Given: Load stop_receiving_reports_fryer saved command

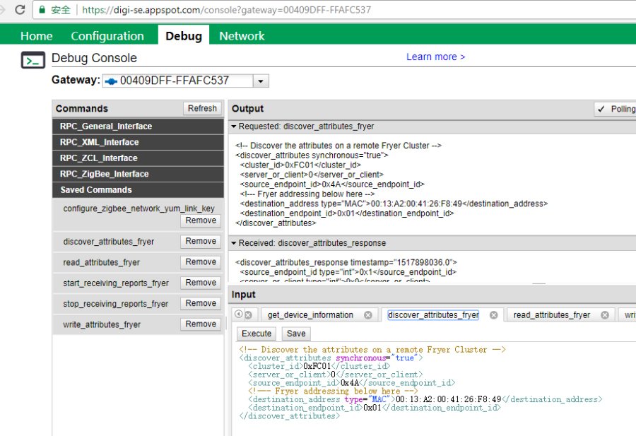Looking at the screenshot, I should [115, 304].
